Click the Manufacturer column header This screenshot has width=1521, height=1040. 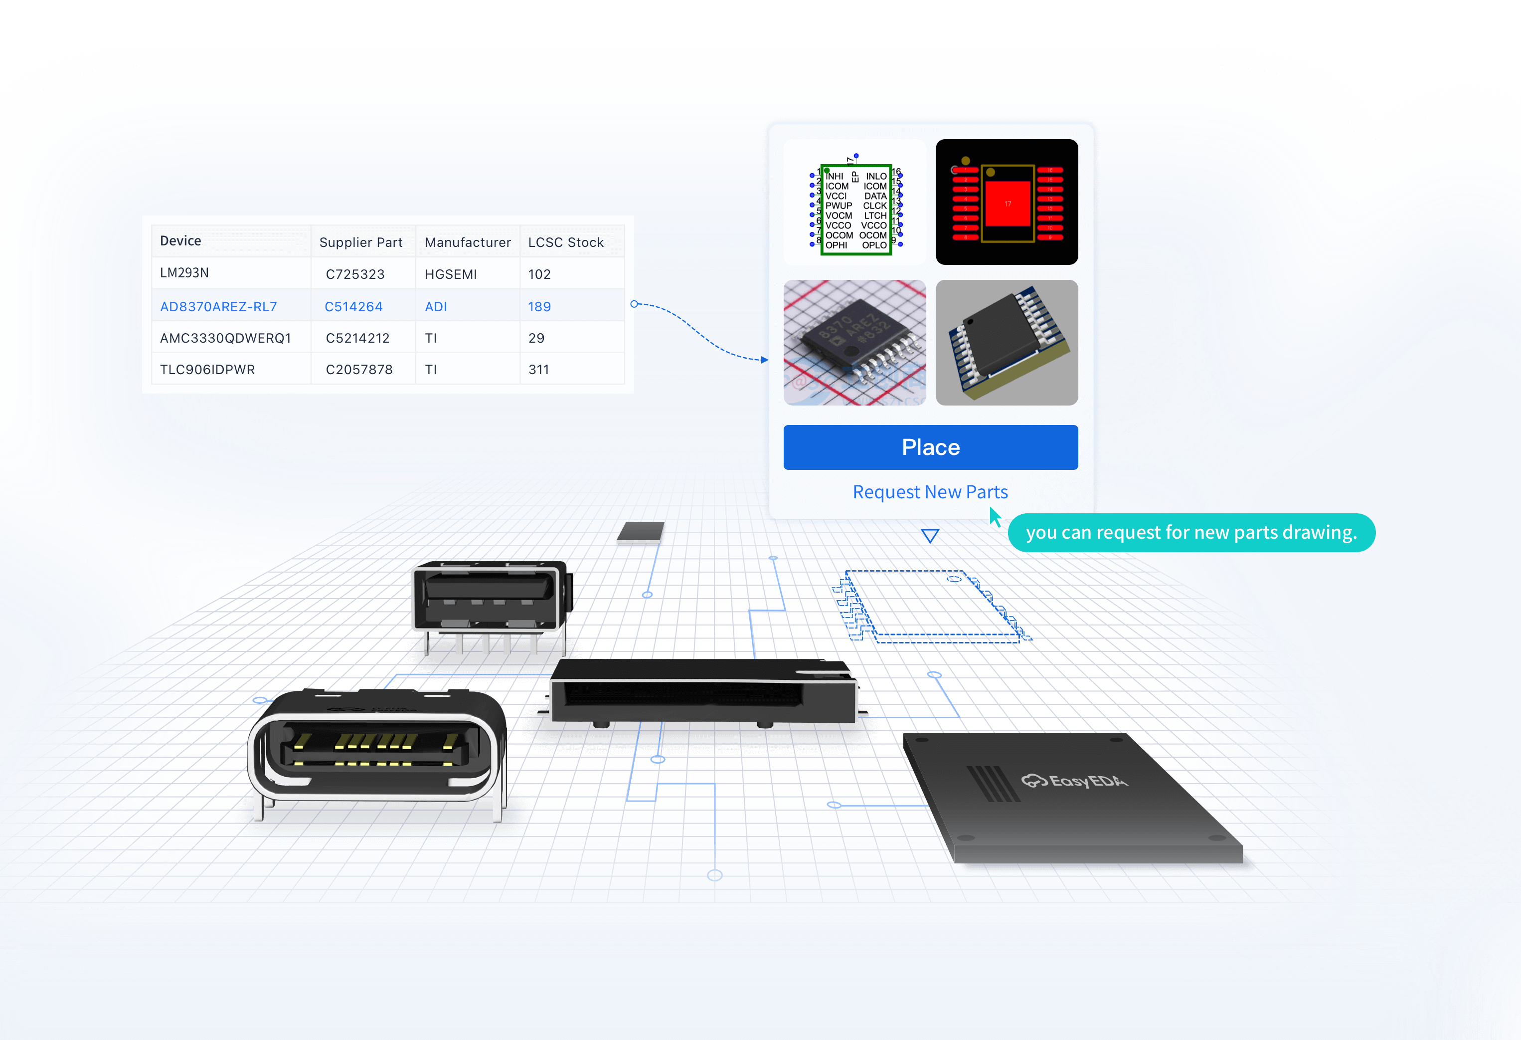467,242
